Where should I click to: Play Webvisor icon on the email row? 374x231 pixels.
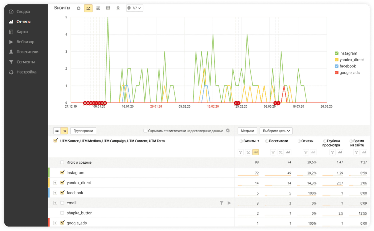229,203
